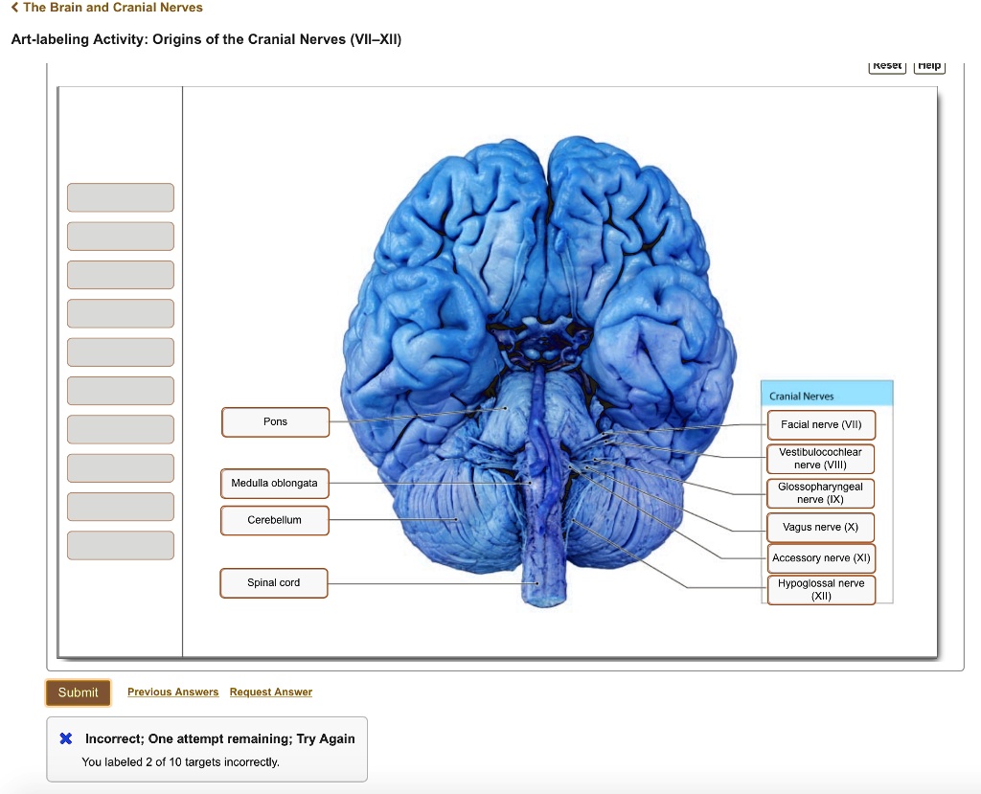Select the Accessory nerve (XI) label
The image size is (981, 794).
pos(820,558)
